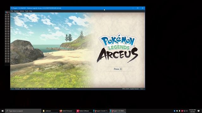Open the File menu in Ryujinx
Screen dimensions: 202x113
pos(12,11)
